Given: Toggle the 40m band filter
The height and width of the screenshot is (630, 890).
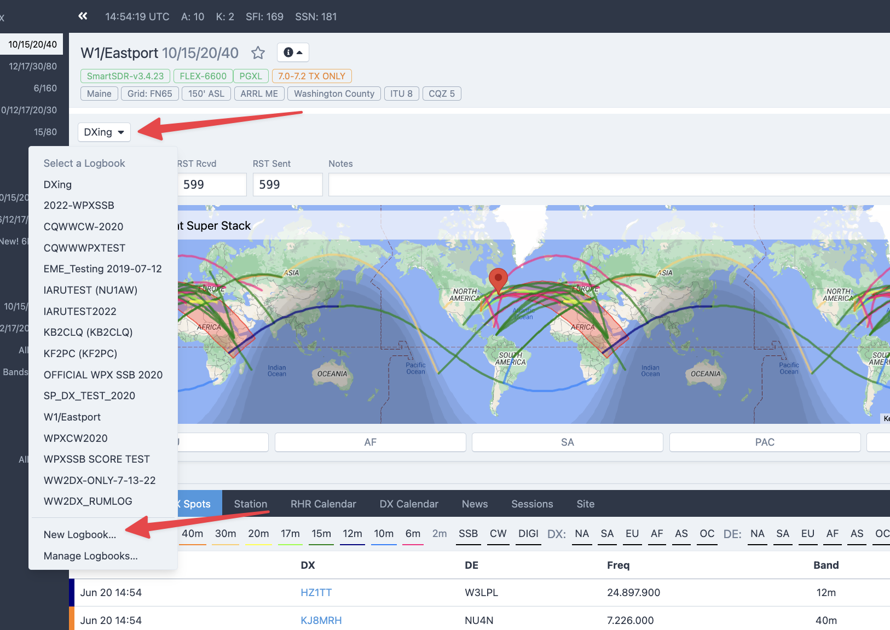Looking at the screenshot, I should pos(193,534).
